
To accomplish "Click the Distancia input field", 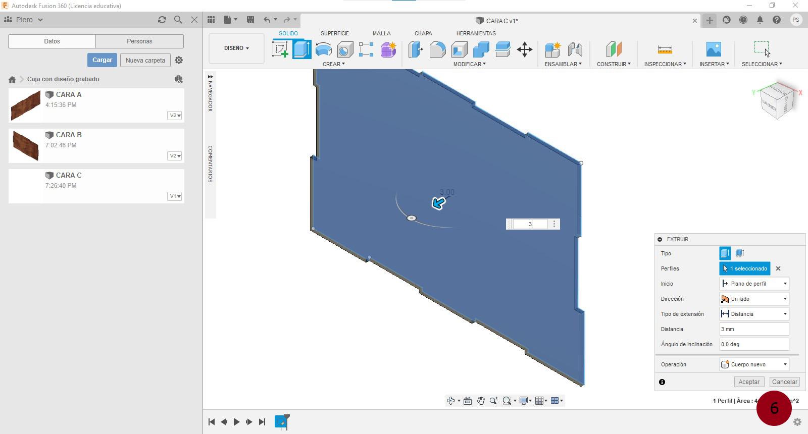I will click(x=754, y=329).
